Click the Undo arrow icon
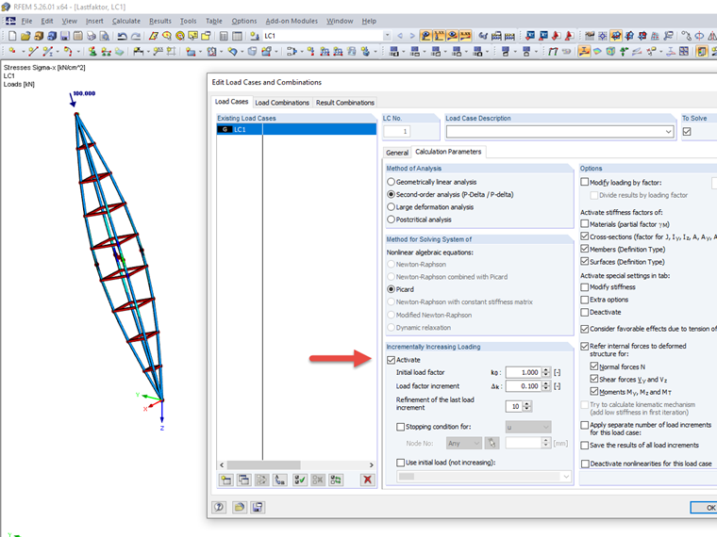 point(122,36)
